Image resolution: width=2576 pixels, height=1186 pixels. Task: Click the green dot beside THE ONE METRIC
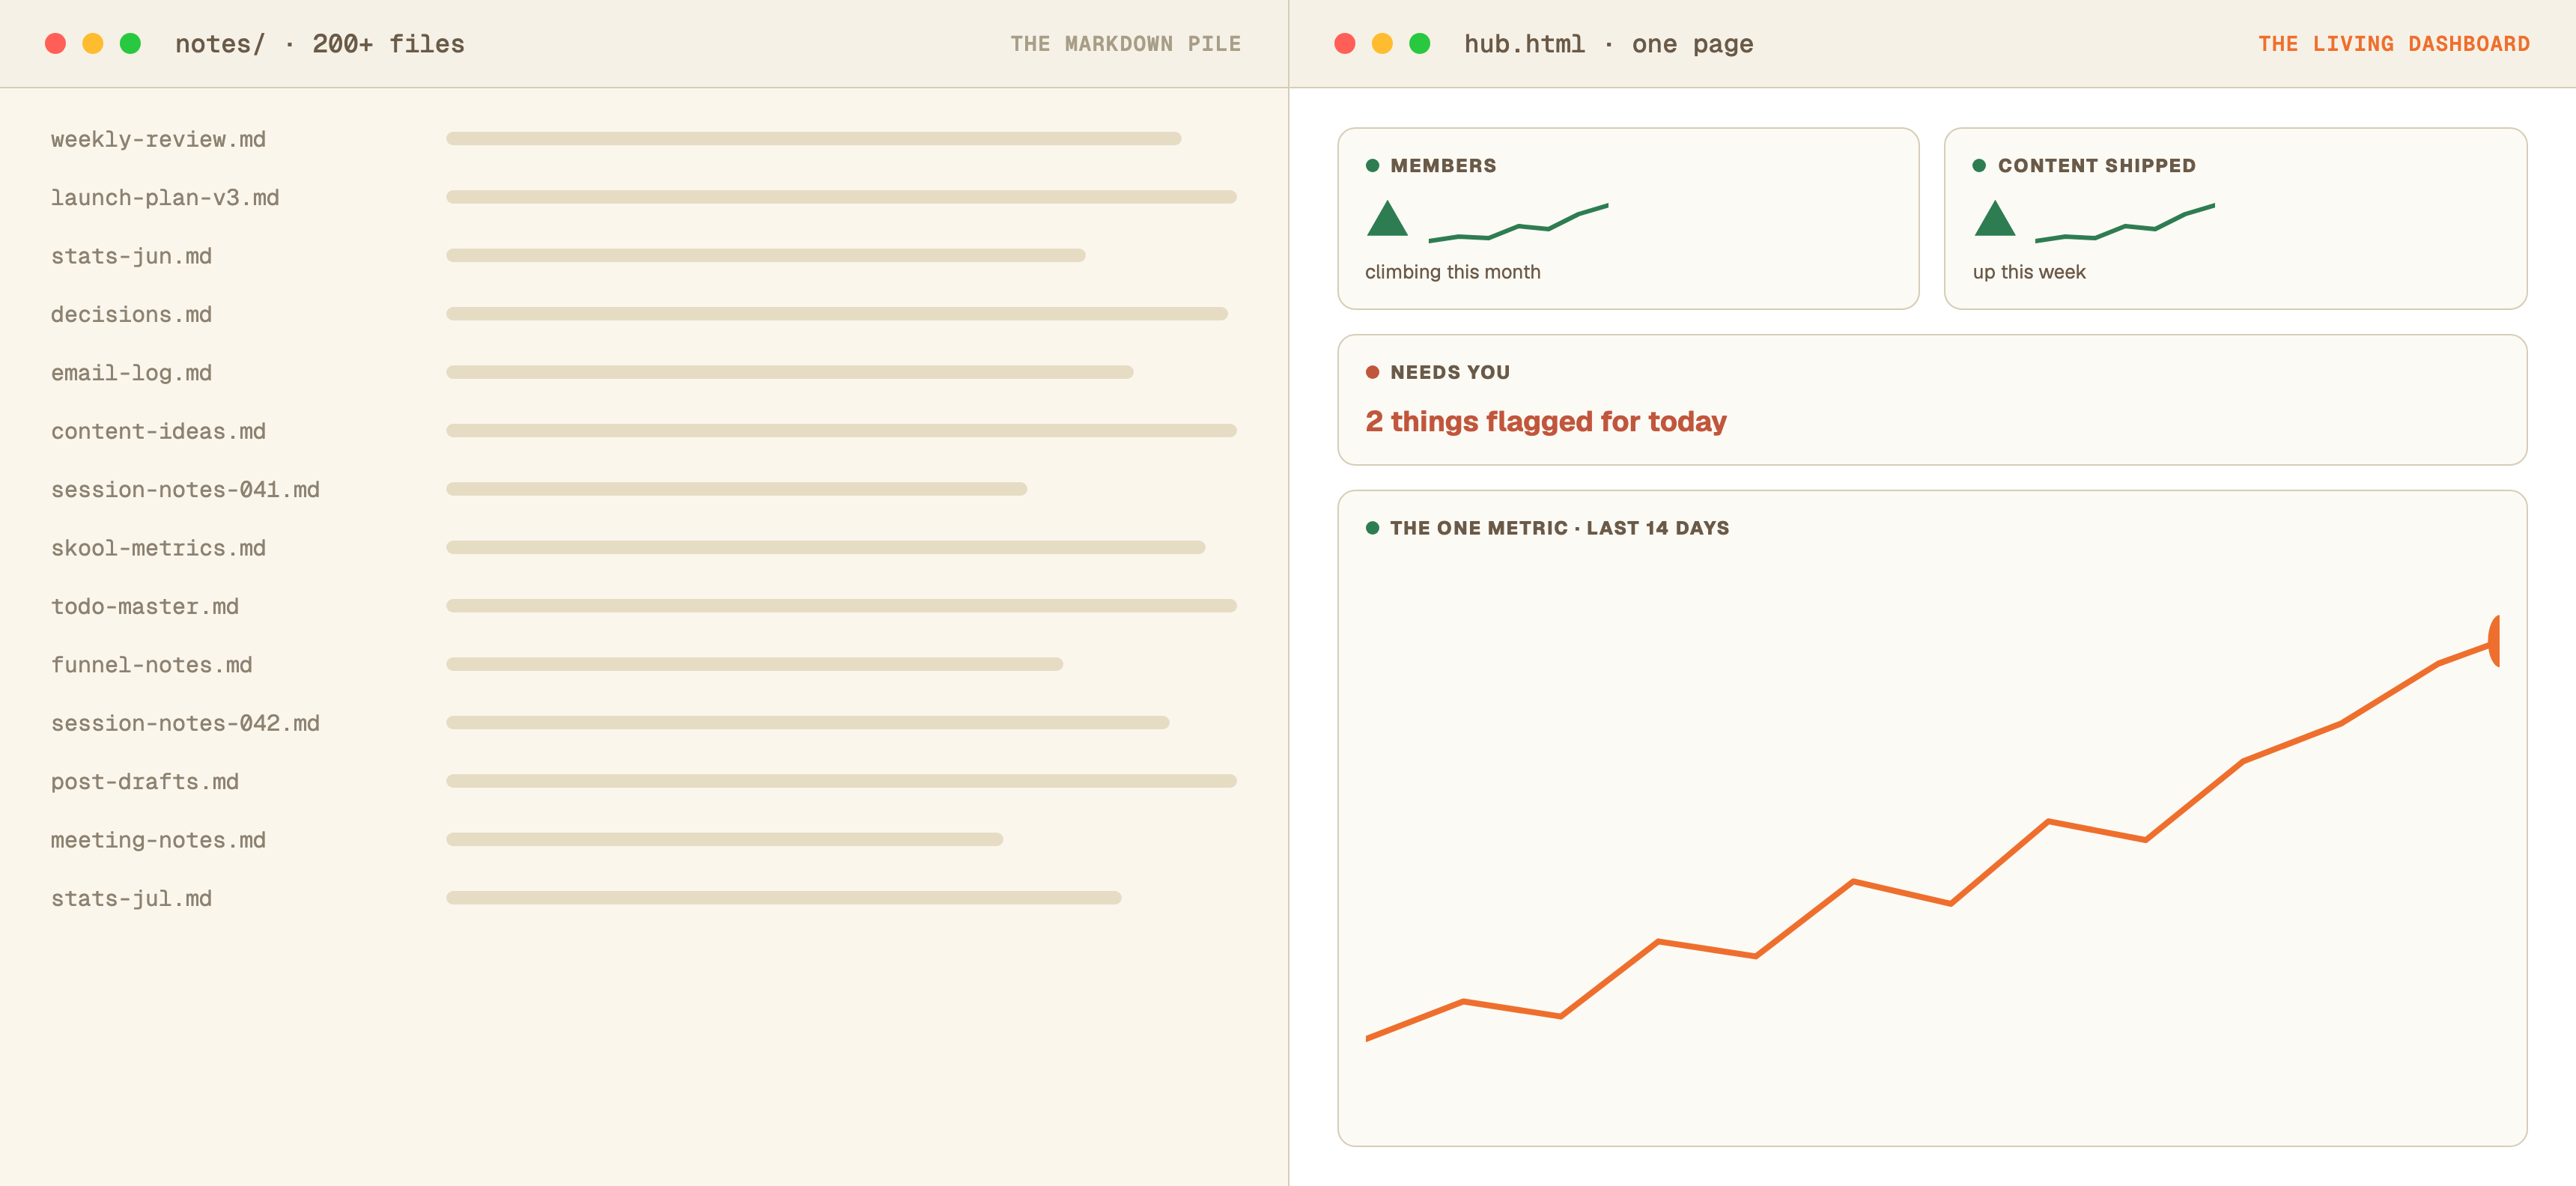click(1373, 528)
